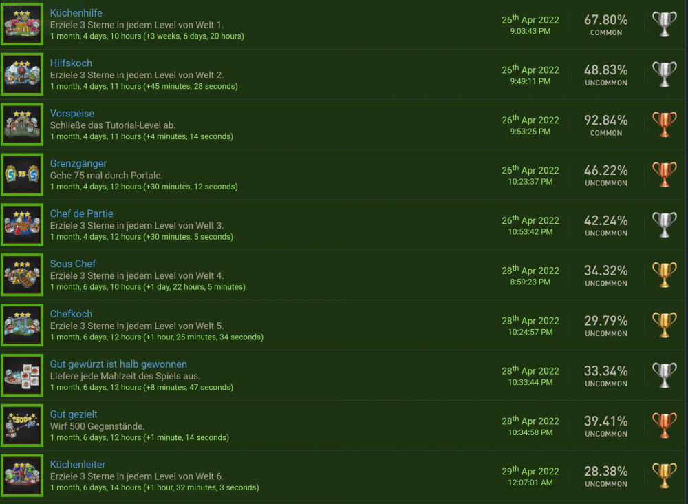The height and width of the screenshot is (504, 688).
Task: Click the Vorspeise trophy thumbnail
Action: point(22,125)
